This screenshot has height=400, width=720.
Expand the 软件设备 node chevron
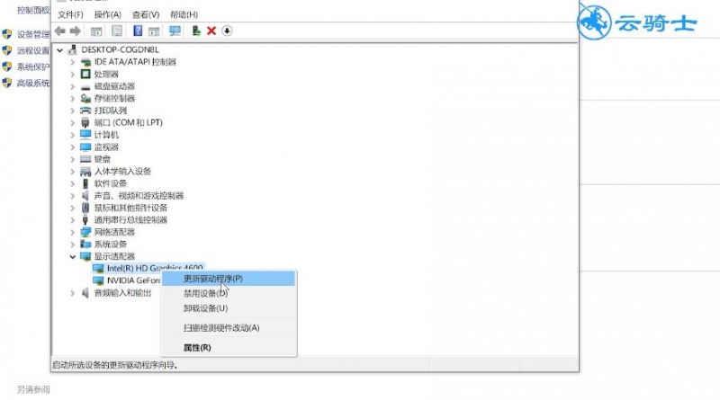point(72,183)
